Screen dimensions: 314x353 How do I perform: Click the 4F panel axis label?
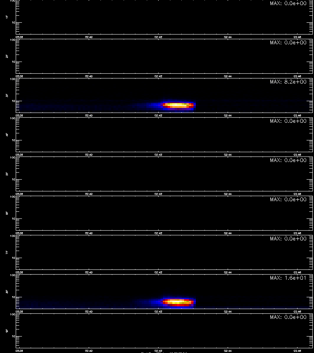(7, 135)
